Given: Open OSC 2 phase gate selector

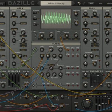Looking at the screenshot, I should (23, 36).
